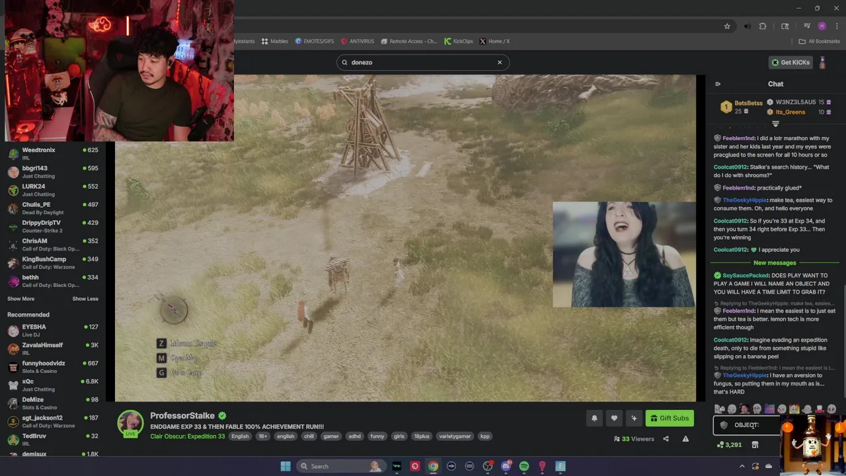
Task: Open the Marbles bookmark
Action: [274, 41]
